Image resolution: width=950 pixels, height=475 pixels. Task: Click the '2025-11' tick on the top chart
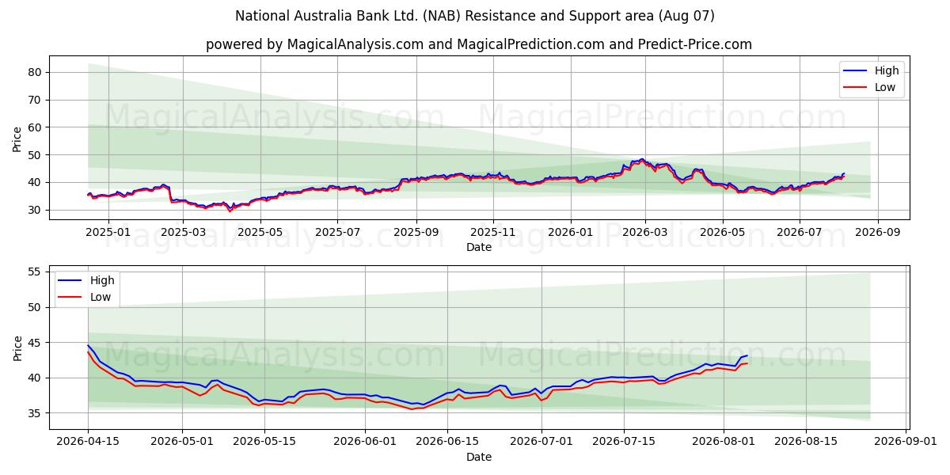[x=493, y=233]
